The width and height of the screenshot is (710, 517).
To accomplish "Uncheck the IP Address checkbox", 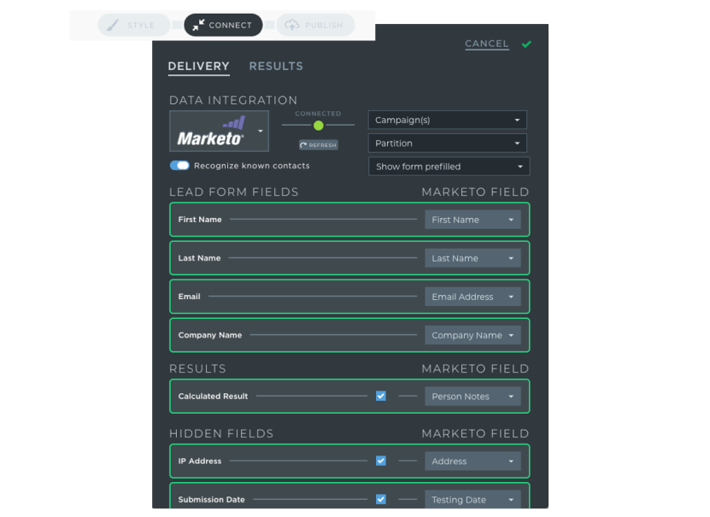I will pos(381,461).
